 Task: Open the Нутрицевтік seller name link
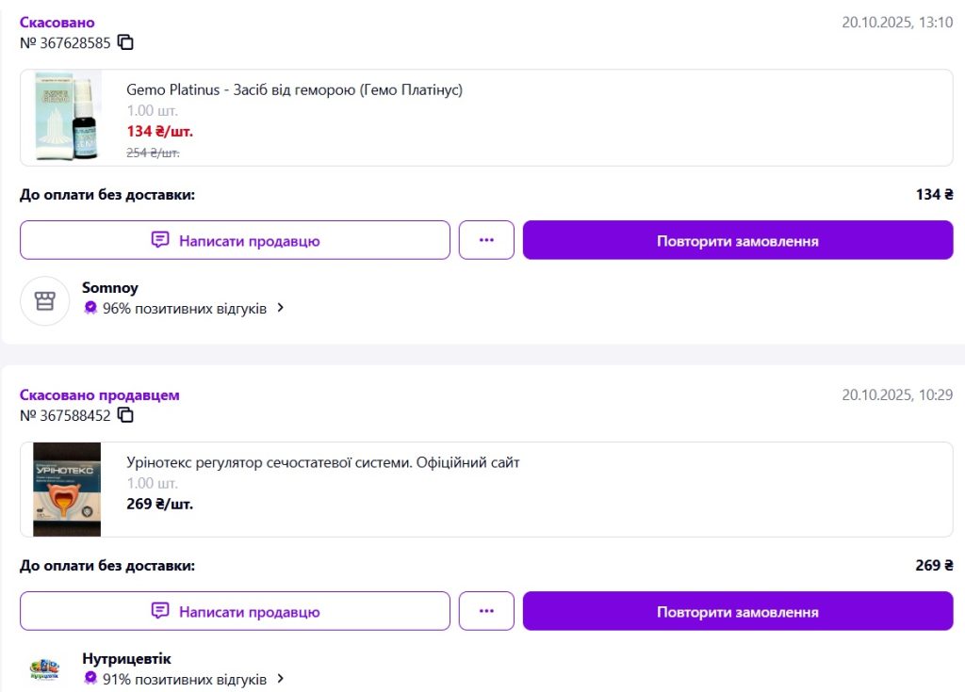pos(126,659)
